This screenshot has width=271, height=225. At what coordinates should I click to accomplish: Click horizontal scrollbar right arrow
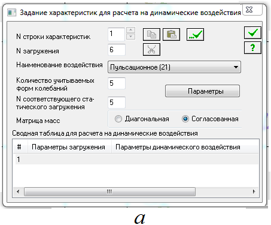tap(254, 192)
